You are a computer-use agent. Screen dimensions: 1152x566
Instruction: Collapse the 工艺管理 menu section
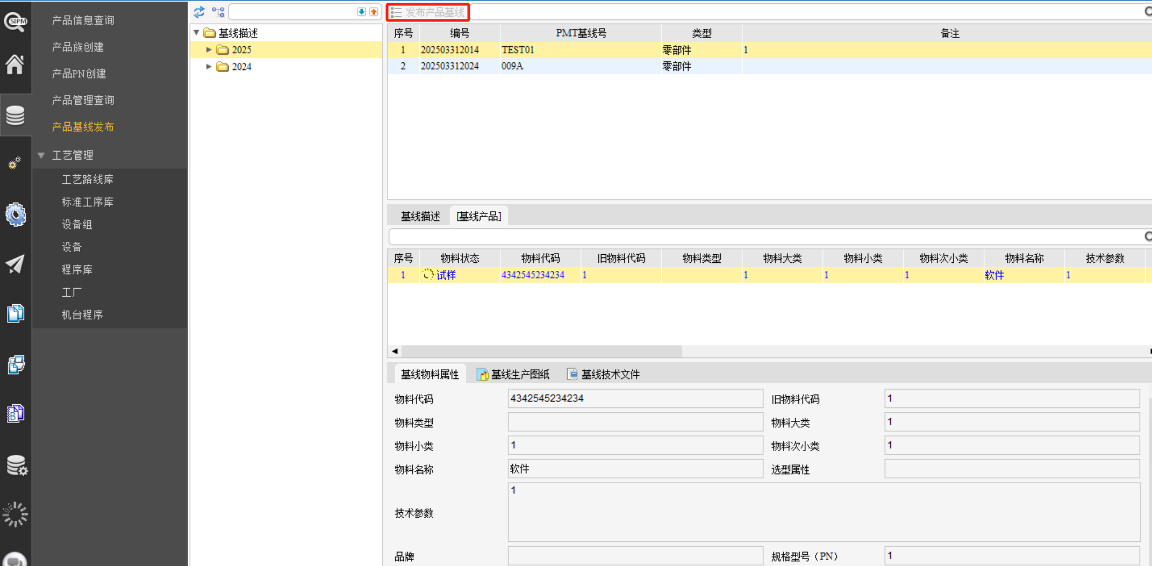tap(41, 155)
